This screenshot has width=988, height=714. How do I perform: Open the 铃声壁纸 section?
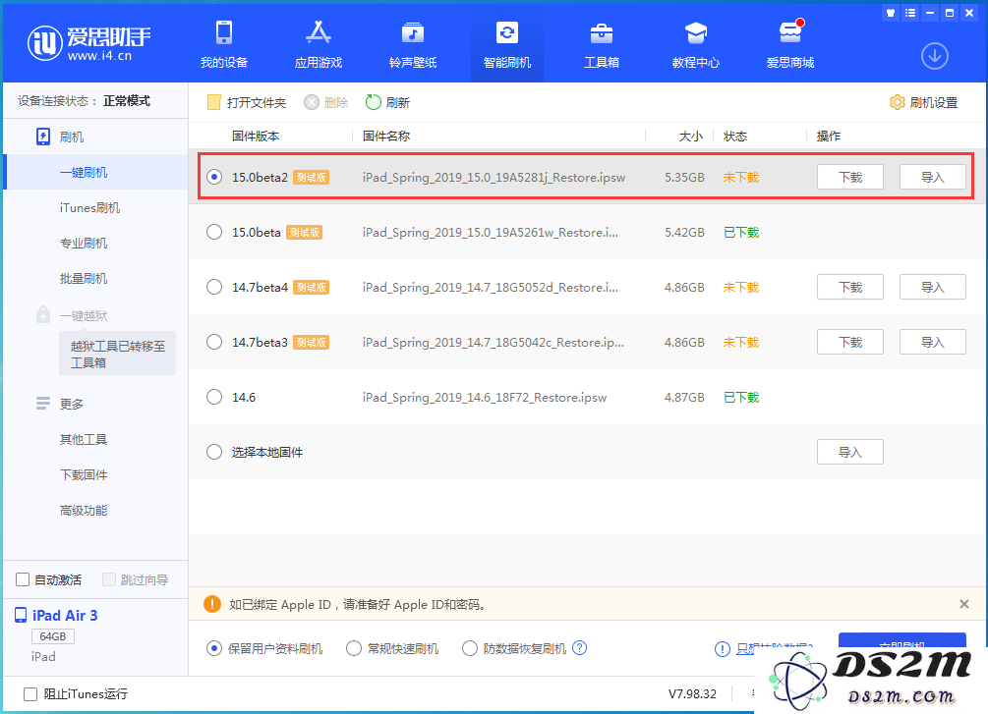(x=413, y=43)
